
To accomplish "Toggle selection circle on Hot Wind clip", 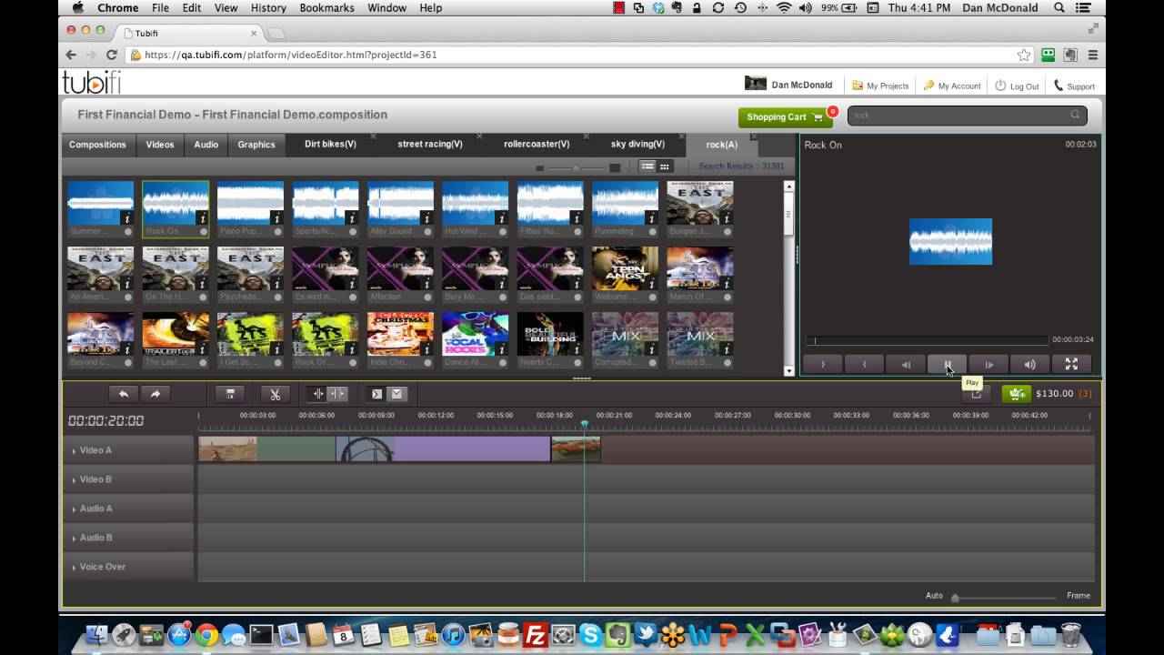I will (502, 231).
